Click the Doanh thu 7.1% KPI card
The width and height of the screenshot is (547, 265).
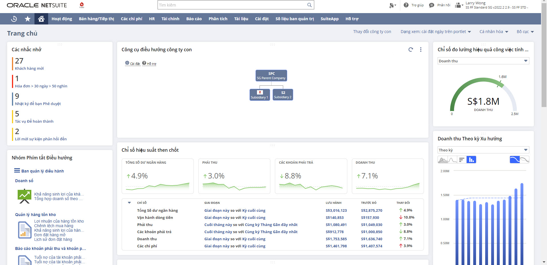pyautogui.click(x=388, y=176)
